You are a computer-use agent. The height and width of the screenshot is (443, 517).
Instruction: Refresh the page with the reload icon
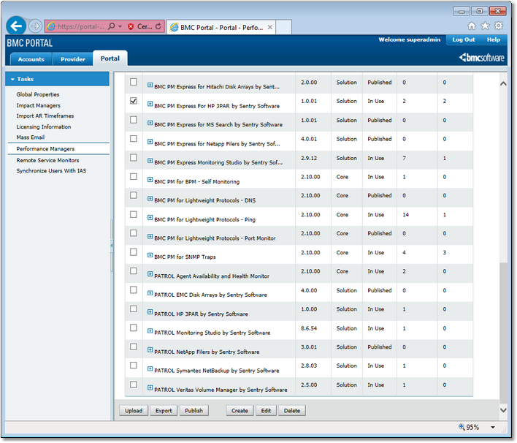158,26
